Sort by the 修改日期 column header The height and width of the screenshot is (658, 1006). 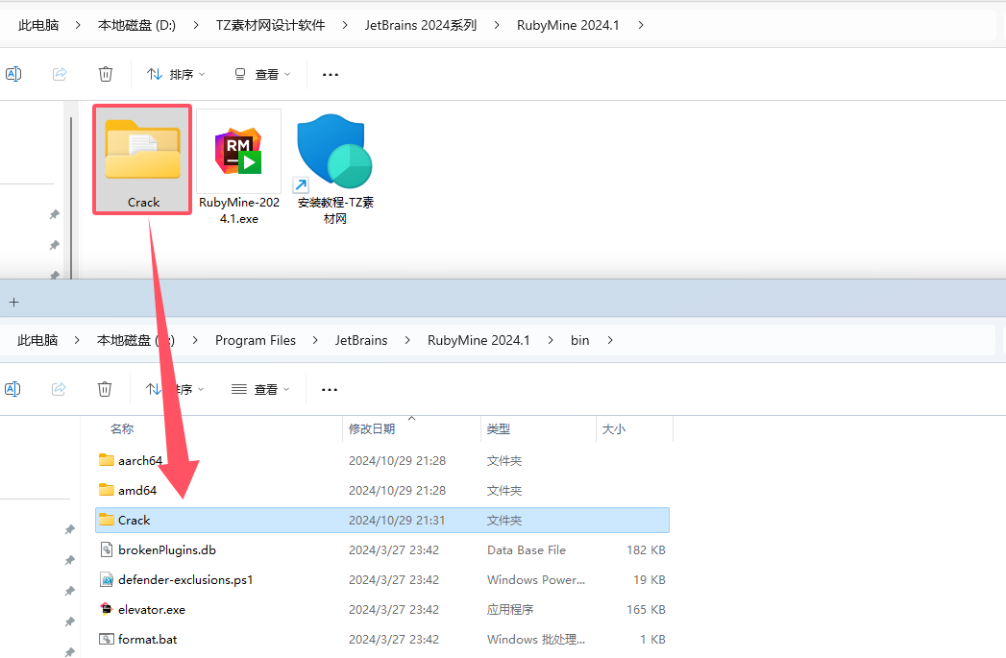[372, 429]
